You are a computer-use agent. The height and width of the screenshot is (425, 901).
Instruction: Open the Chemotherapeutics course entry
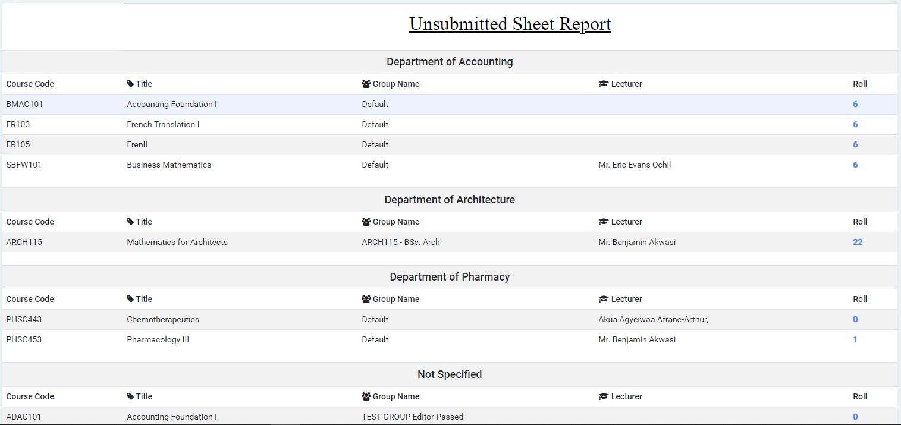click(163, 319)
